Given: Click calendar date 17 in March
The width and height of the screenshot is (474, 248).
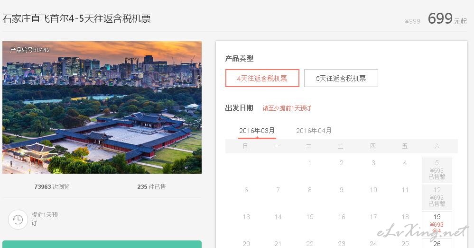Looking at the screenshot, I should (x=373, y=217).
